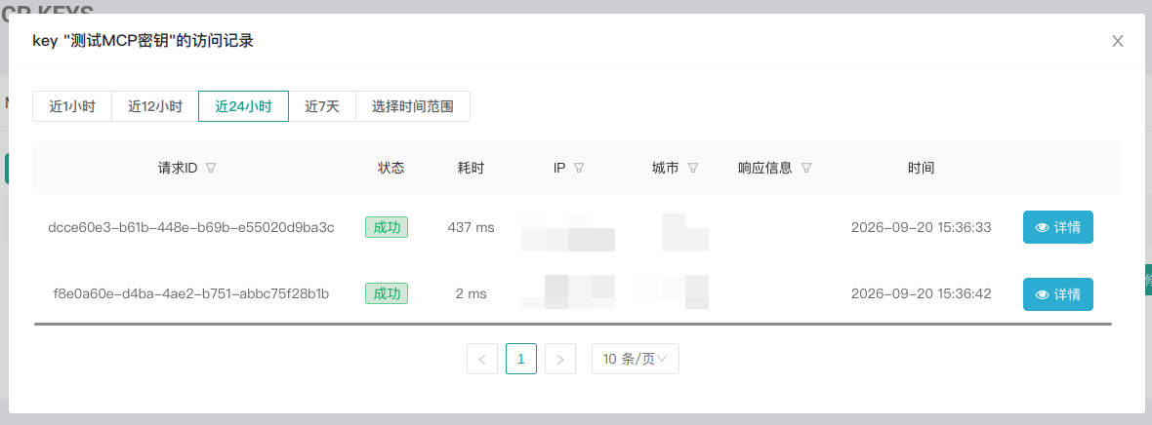Select page 1 in pagination
The width and height of the screenshot is (1152, 425).
tap(521, 359)
